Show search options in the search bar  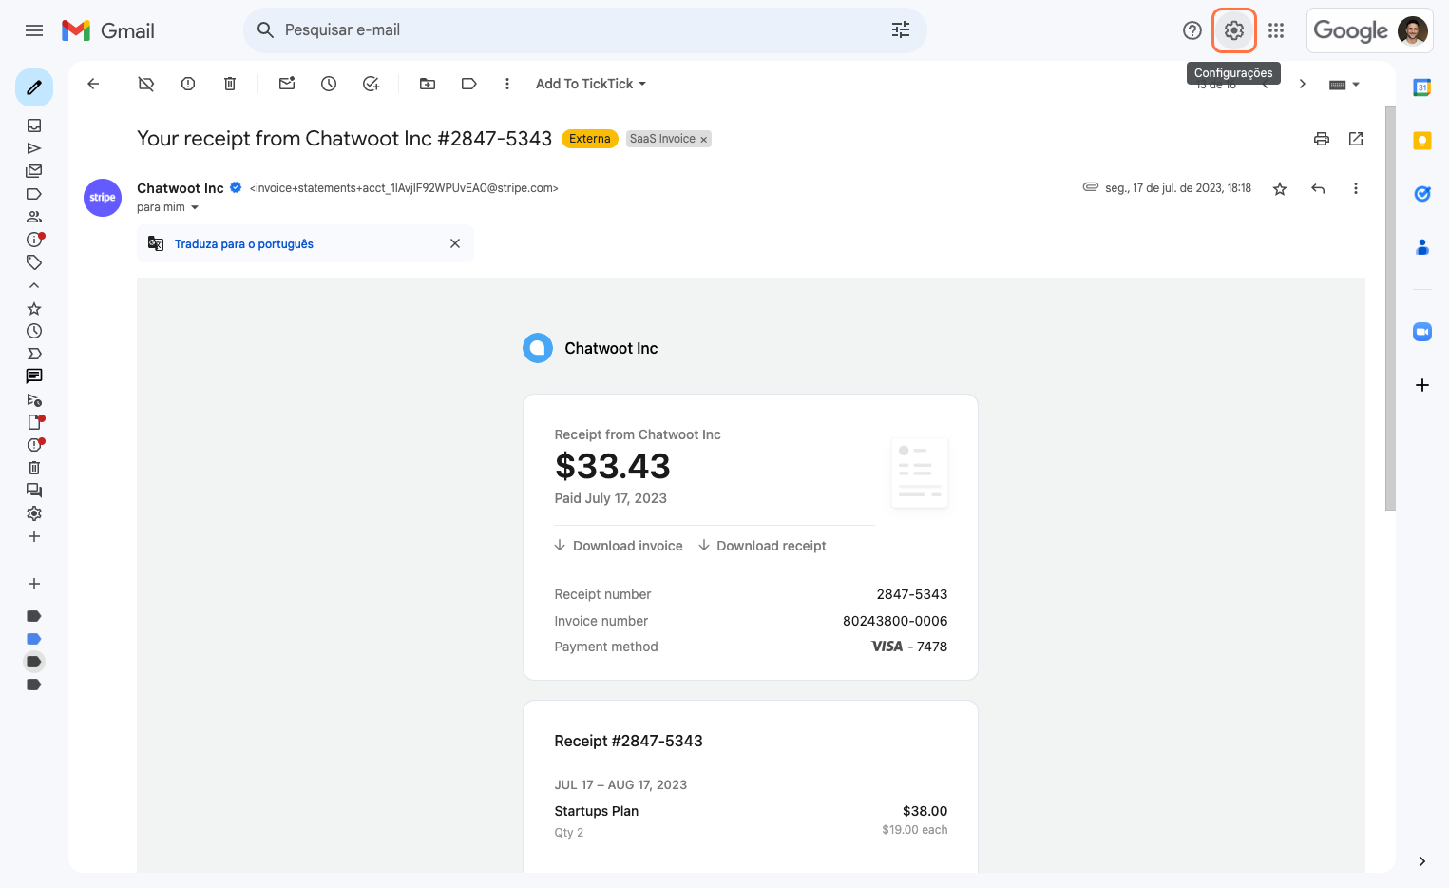click(x=901, y=30)
